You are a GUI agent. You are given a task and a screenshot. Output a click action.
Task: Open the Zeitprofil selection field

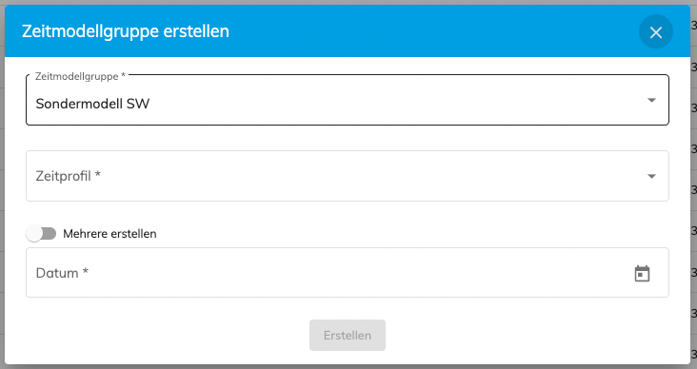click(x=348, y=176)
